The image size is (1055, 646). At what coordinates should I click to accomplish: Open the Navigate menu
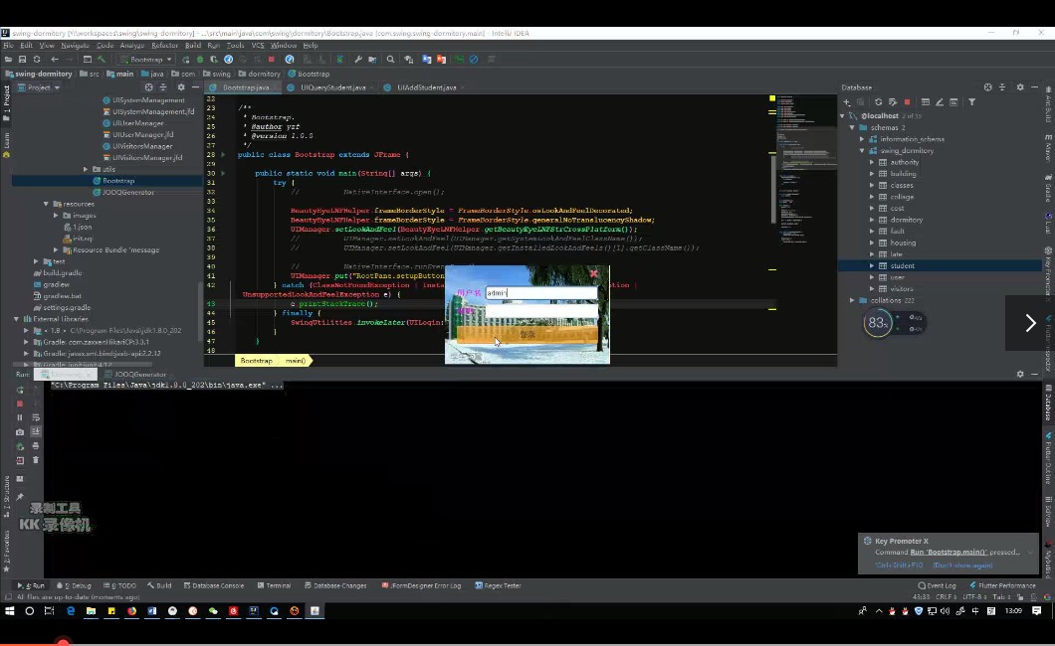(75, 45)
